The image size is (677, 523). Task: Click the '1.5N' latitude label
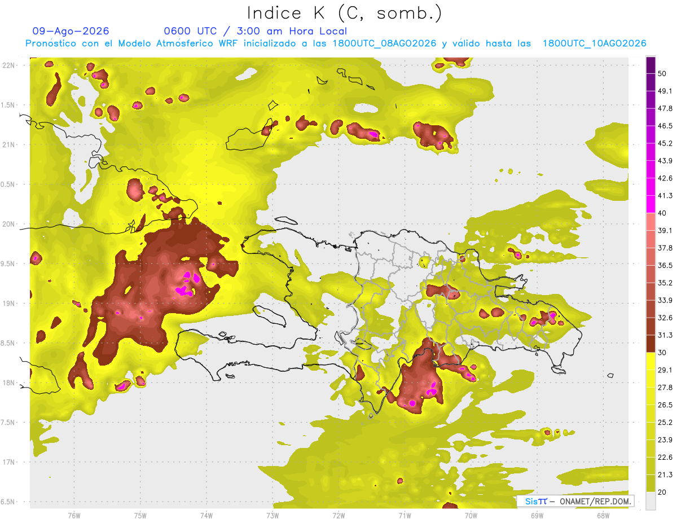tap(8, 105)
